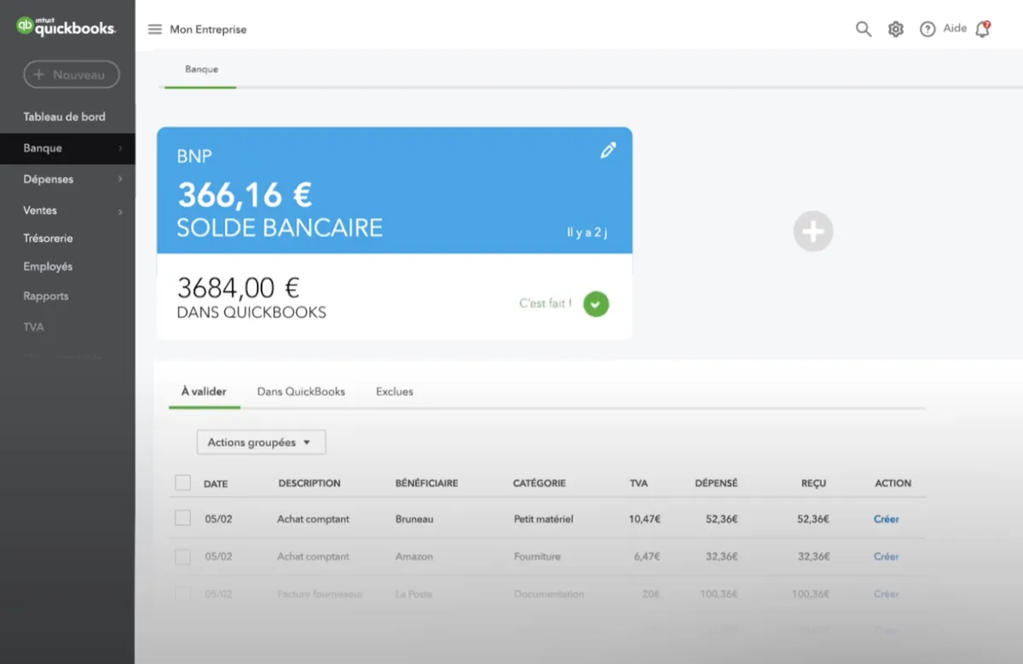The image size is (1023, 664).
Task: Go to Tableau de bord
Action: [x=65, y=117]
